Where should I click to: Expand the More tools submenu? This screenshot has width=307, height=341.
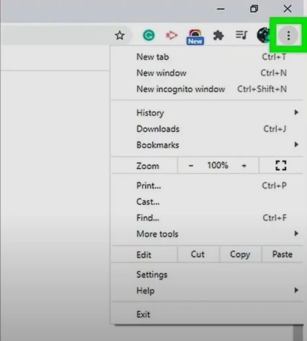[x=207, y=234]
